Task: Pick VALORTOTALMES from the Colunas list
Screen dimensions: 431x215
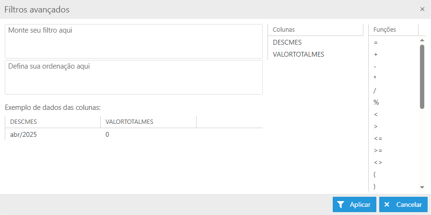Action: pyautogui.click(x=298, y=54)
